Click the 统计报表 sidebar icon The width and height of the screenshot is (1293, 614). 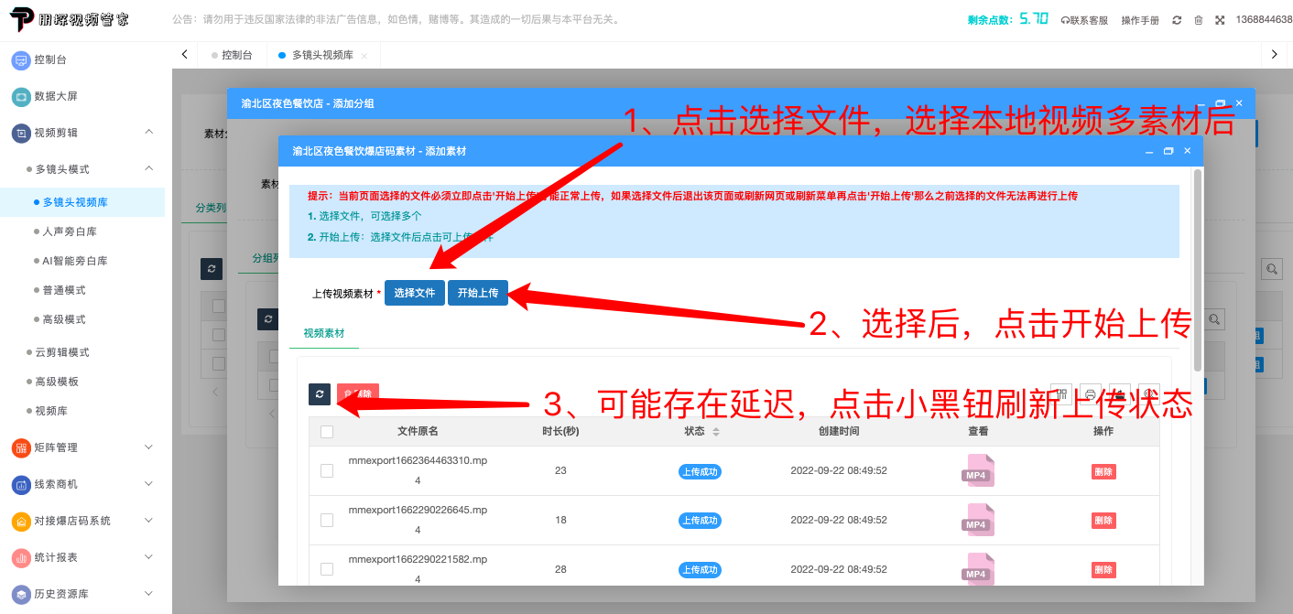coord(20,557)
